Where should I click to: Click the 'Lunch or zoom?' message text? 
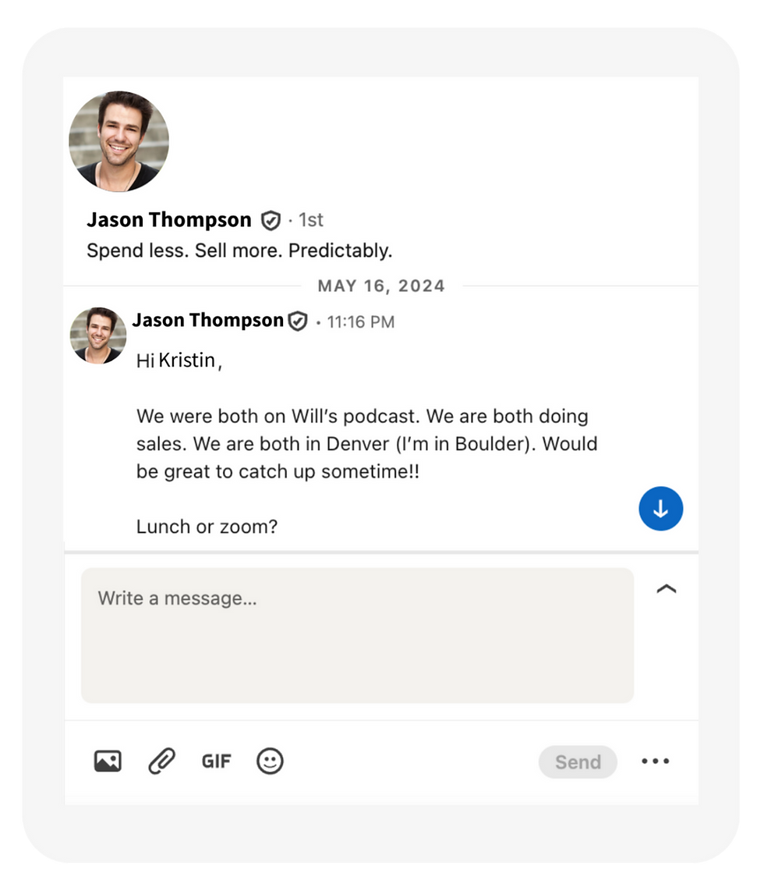click(x=207, y=527)
